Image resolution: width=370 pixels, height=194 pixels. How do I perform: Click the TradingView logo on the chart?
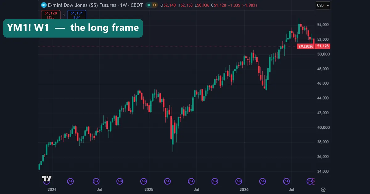tap(47, 179)
